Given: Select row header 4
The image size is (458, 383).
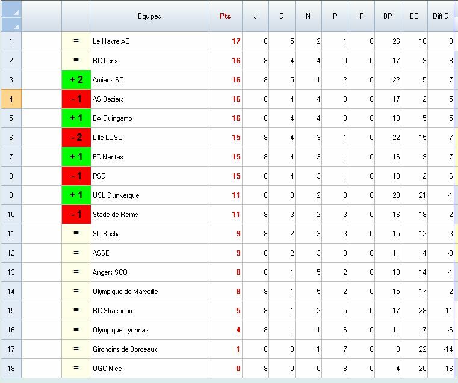Looking at the screenshot, I should pos(11,99).
